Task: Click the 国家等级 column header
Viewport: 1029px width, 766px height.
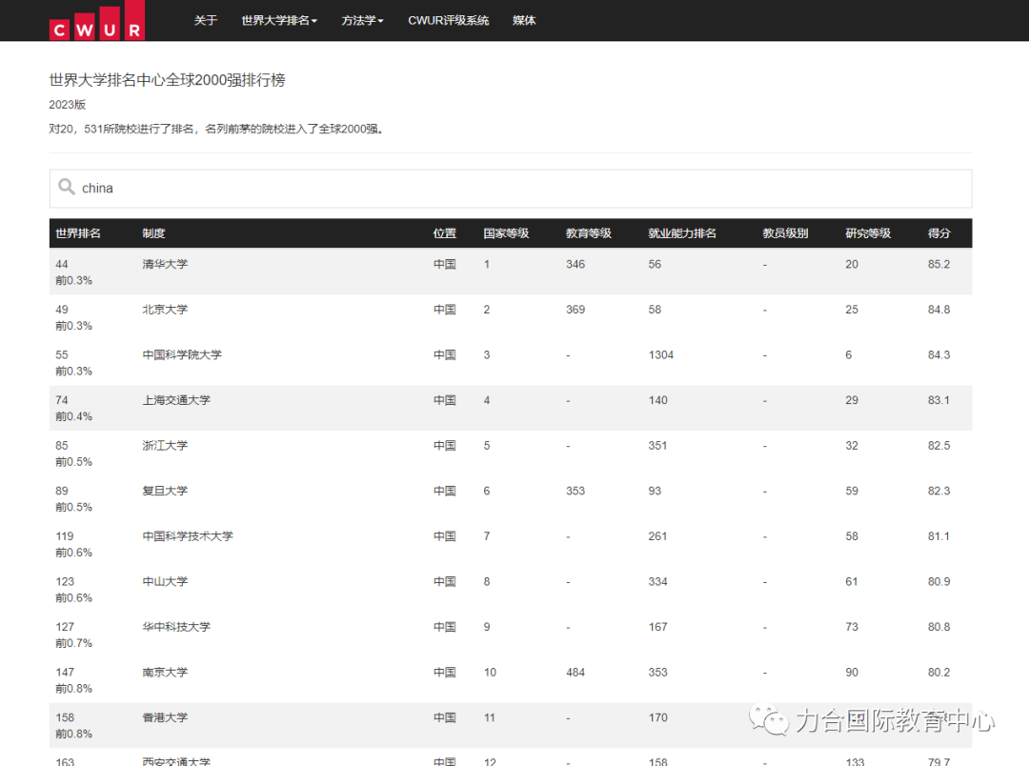Action: click(506, 233)
